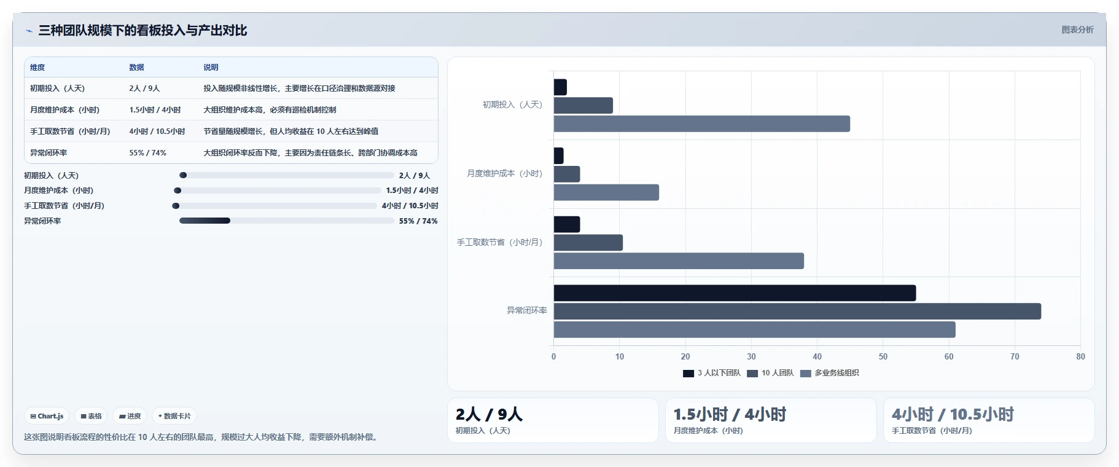Click the progress row label 手工取数节省（小时/月）
The width and height of the screenshot is (1119, 467).
click(x=64, y=206)
